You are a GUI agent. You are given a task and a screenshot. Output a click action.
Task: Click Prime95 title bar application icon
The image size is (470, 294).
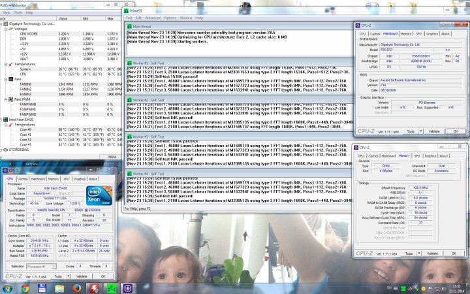[x=126, y=11]
